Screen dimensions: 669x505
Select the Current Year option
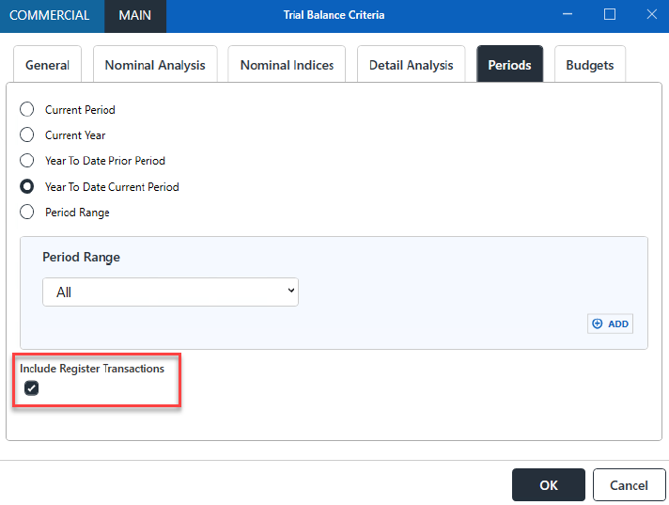(x=26, y=134)
